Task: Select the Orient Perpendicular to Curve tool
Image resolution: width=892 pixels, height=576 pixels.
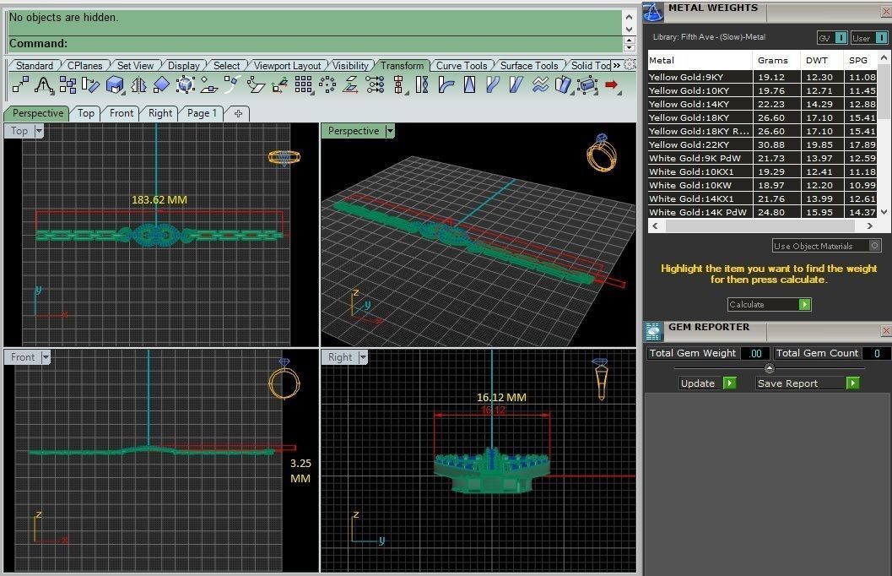Action: [232, 84]
